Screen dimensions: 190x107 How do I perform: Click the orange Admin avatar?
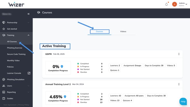pos(175,4)
